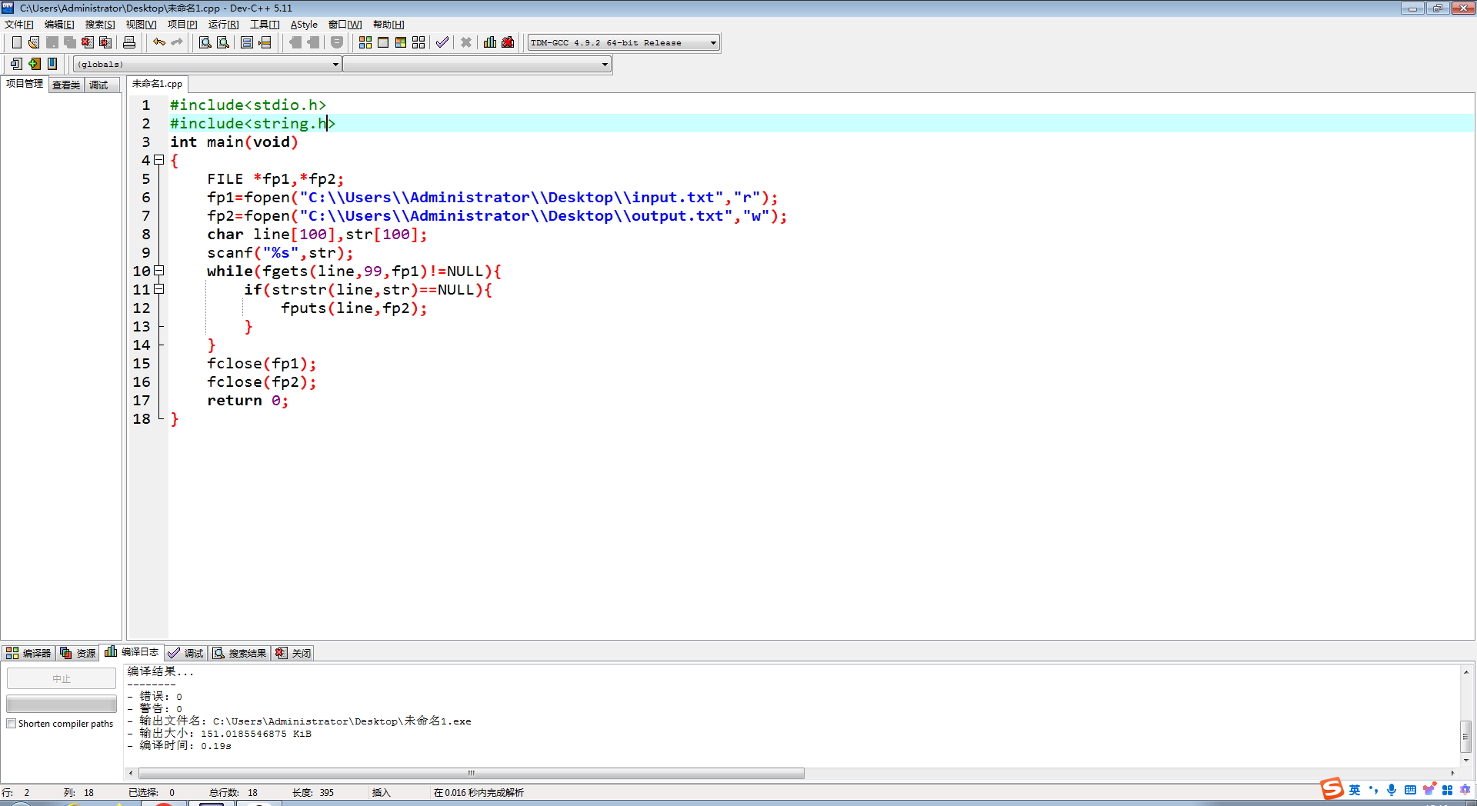Collapse the if block fold at line 11
The height and width of the screenshot is (806, 1477).
(159, 289)
